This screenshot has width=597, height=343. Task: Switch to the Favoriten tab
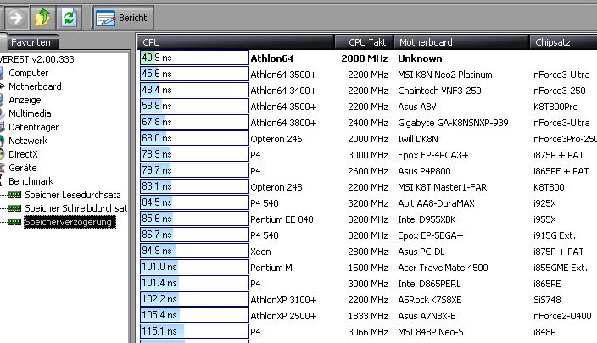click(31, 42)
